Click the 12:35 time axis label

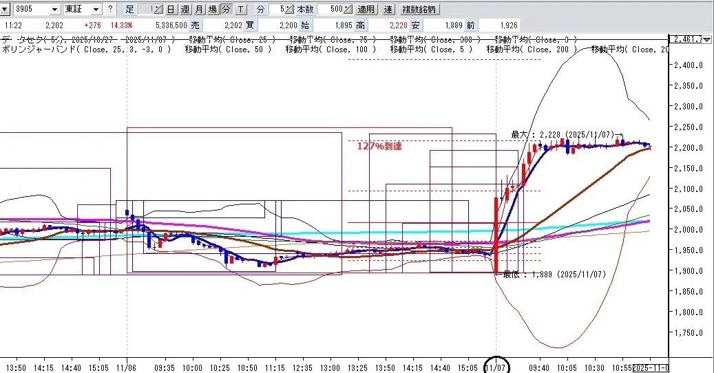click(x=302, y=367)
